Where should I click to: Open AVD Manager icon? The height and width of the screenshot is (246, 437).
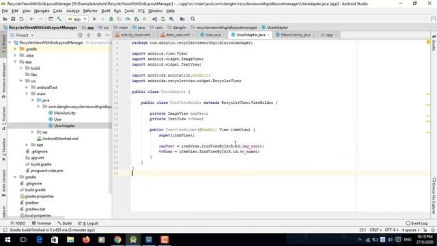click(x=163, y=19)
